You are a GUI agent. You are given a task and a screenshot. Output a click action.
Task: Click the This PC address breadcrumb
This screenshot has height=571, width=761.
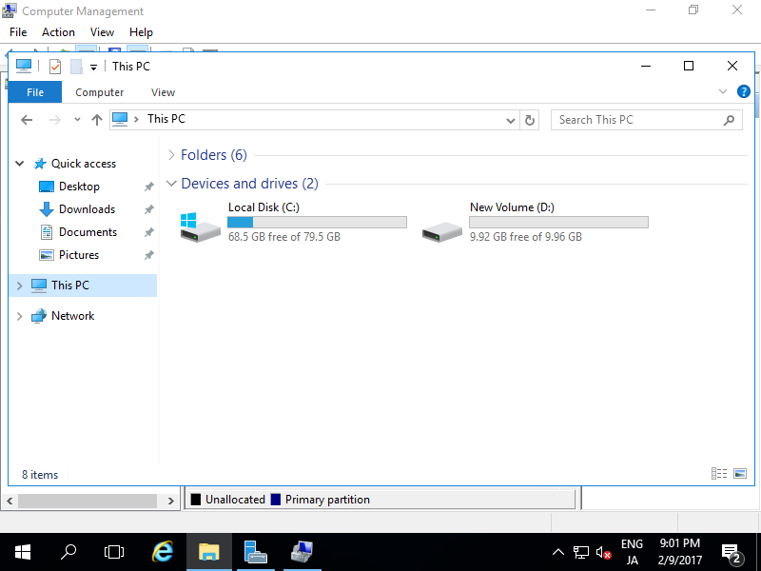166,119
